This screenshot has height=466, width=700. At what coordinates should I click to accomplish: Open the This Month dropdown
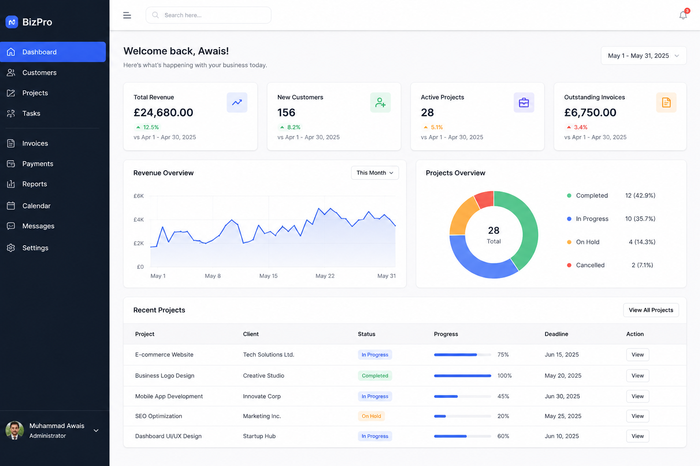click(x=375, y=173)
